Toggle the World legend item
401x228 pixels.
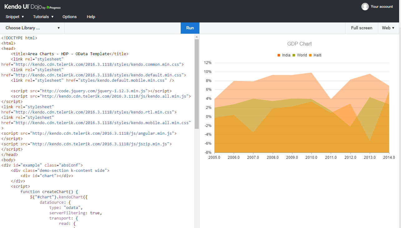tap(300, 55)
